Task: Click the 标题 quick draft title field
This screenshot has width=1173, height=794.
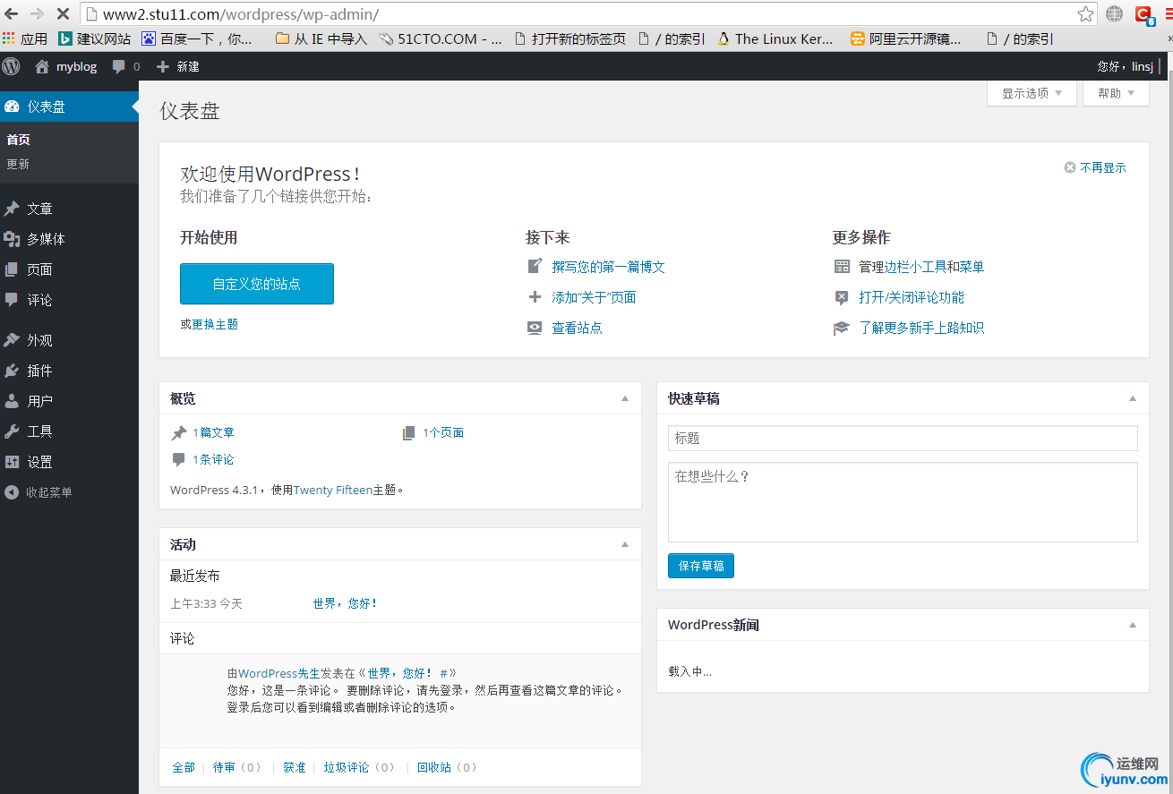Action: coord(903,438)
